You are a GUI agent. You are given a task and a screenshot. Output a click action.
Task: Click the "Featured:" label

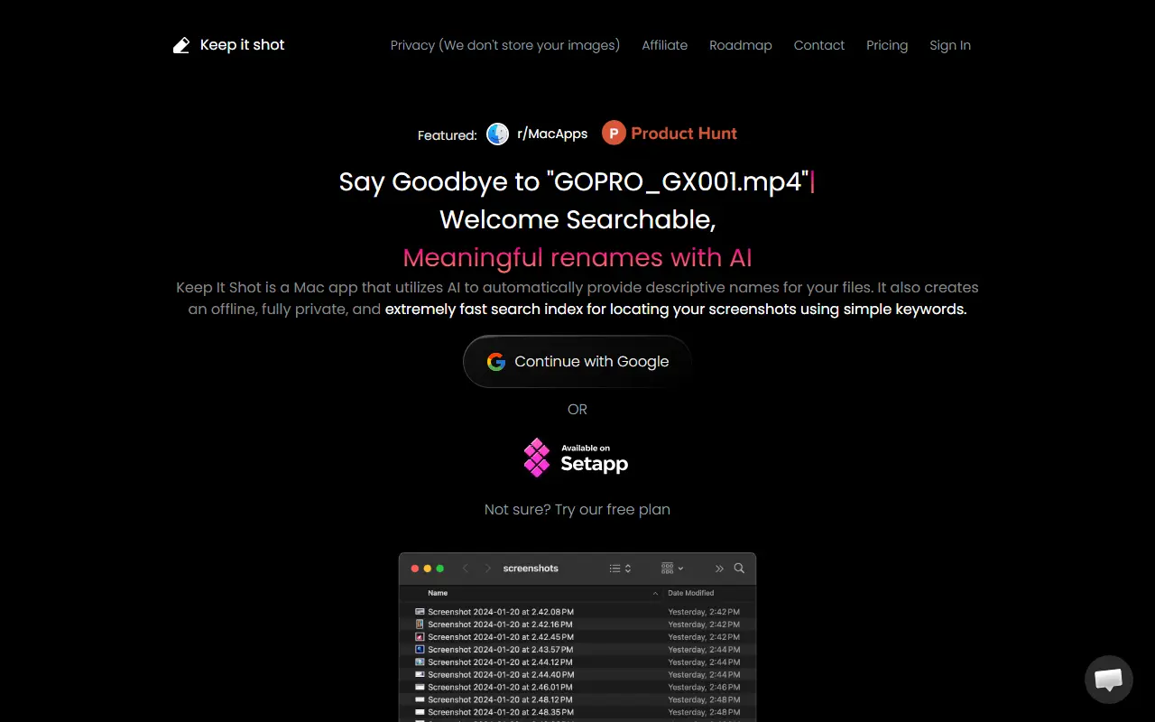coord(447,135)
